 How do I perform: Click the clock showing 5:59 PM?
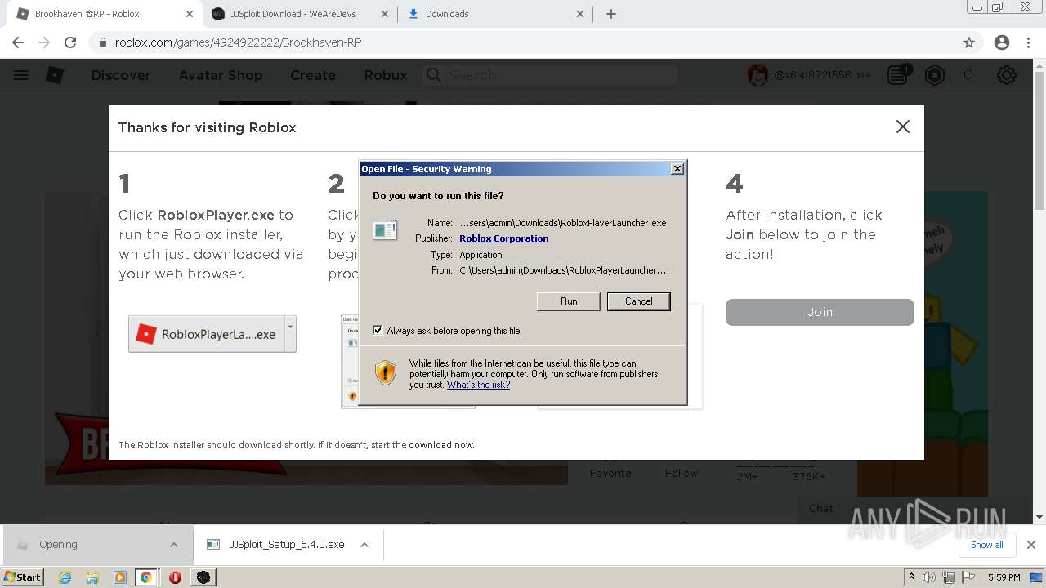[1004, 577]
